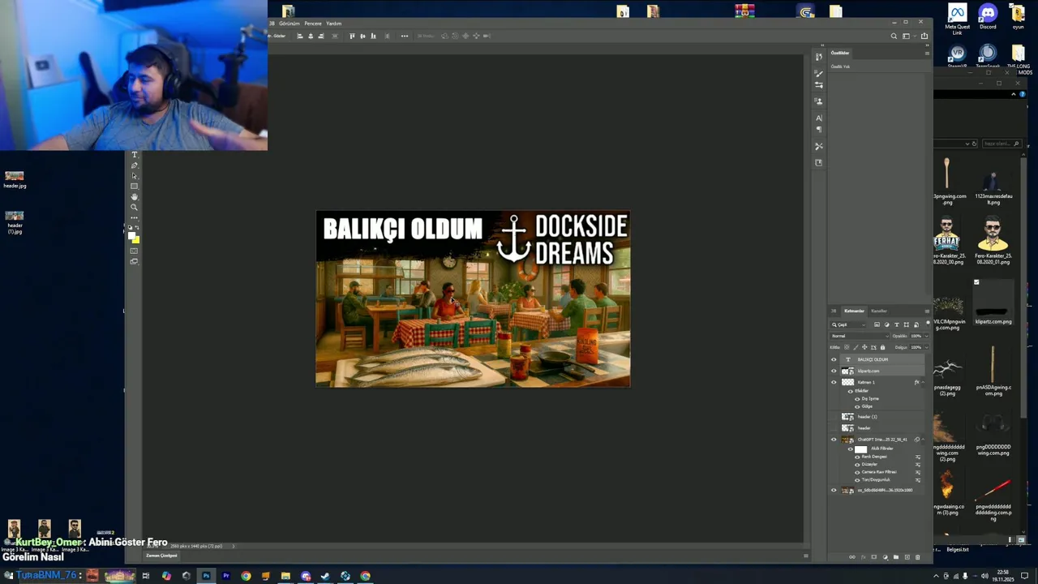
Task: Open the Brushes panel icon in dock
Action: [818, 73]
